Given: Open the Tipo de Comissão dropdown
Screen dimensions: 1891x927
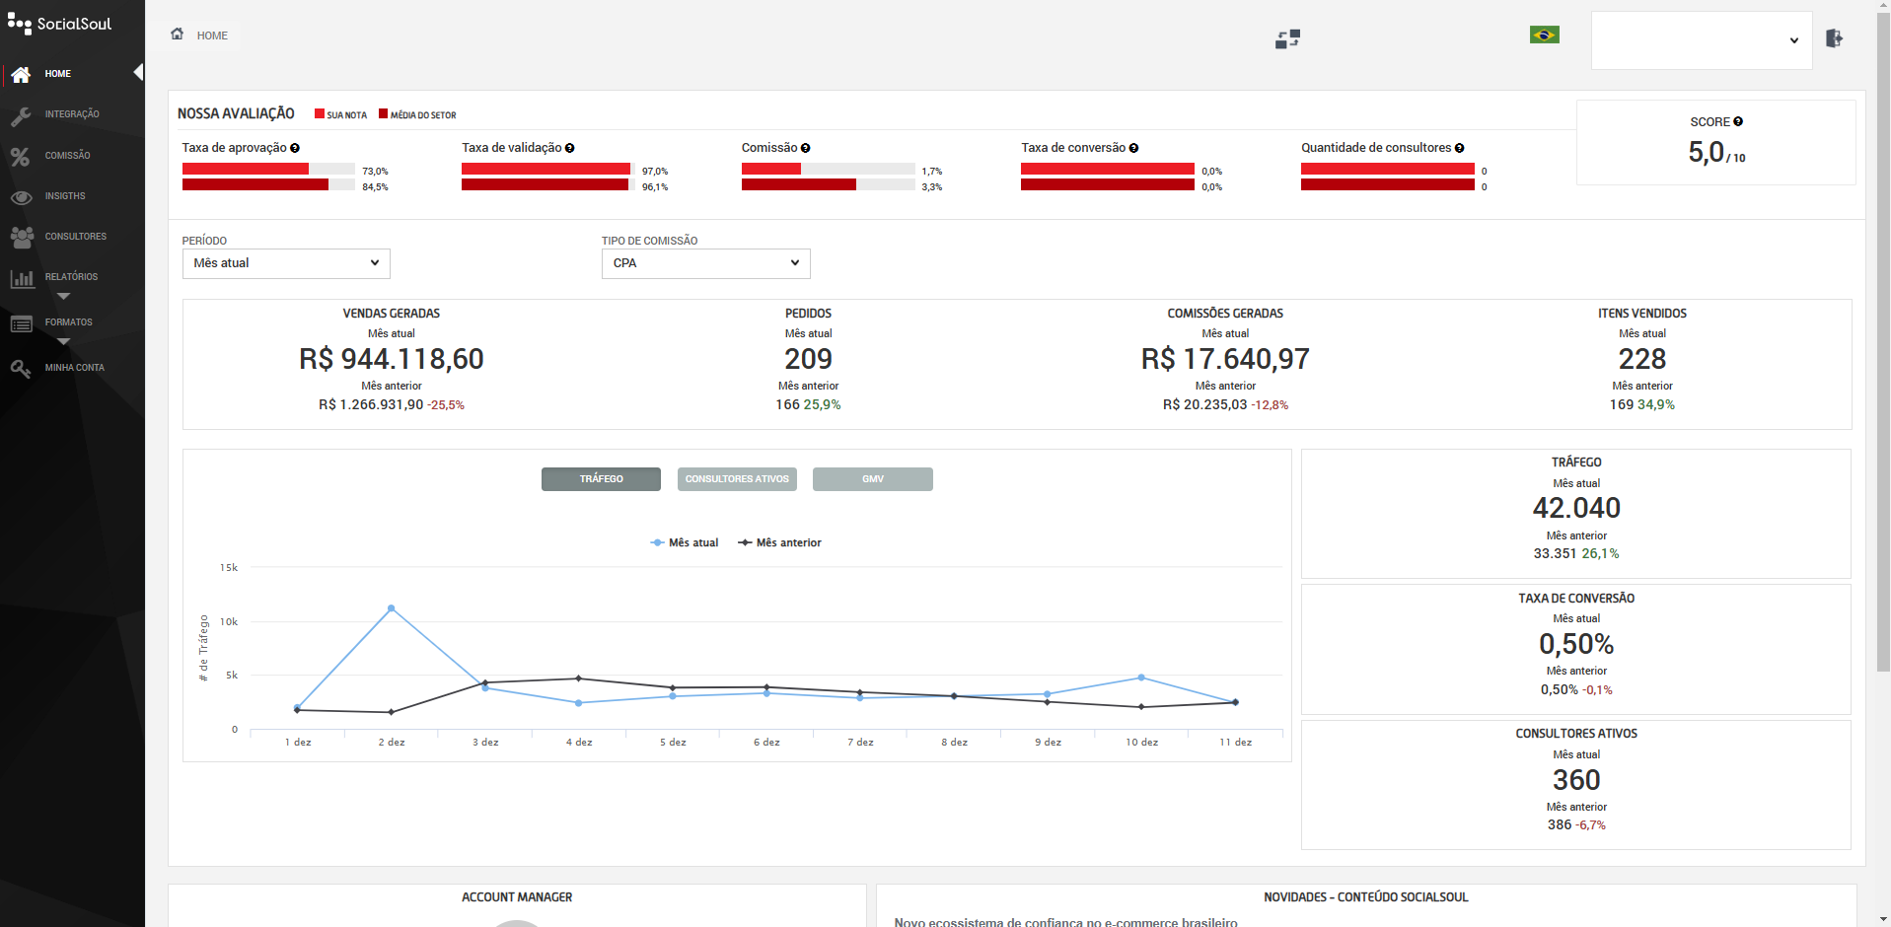Looking at the screenshot, I should pos(706,263).
